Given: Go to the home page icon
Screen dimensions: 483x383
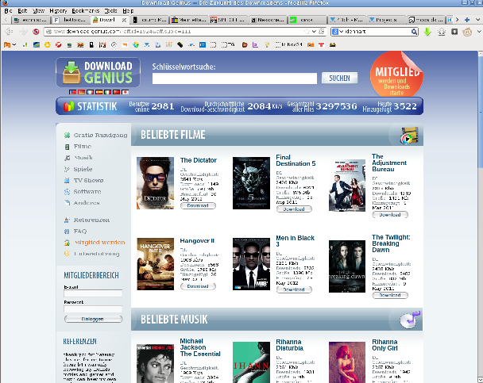Looking at the screenshot, I should point(442,32).
